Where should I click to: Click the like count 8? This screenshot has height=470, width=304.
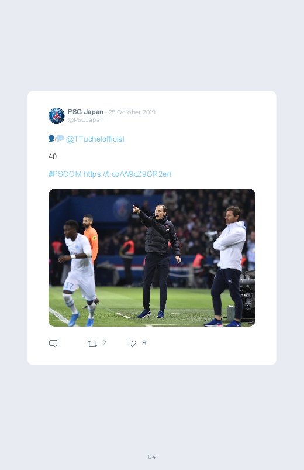(144, 343)
